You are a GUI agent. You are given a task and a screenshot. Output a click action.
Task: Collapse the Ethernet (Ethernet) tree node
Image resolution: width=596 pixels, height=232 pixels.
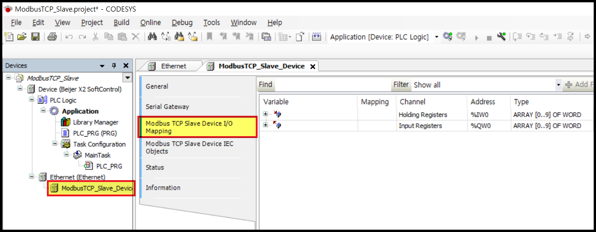(x=31, y=177)
